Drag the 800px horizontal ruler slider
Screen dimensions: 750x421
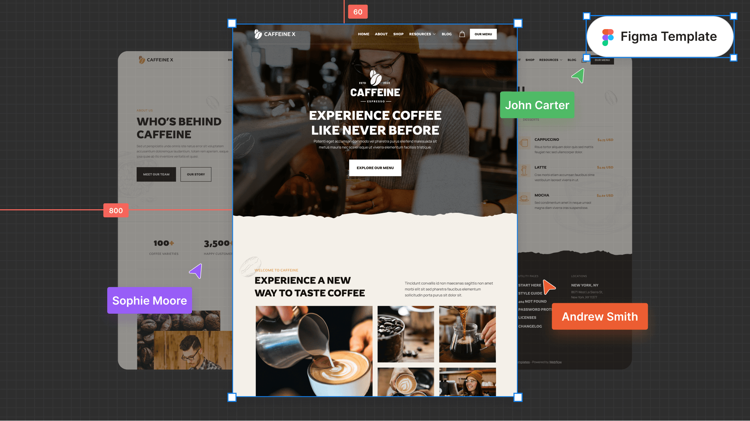click(115, 210)
